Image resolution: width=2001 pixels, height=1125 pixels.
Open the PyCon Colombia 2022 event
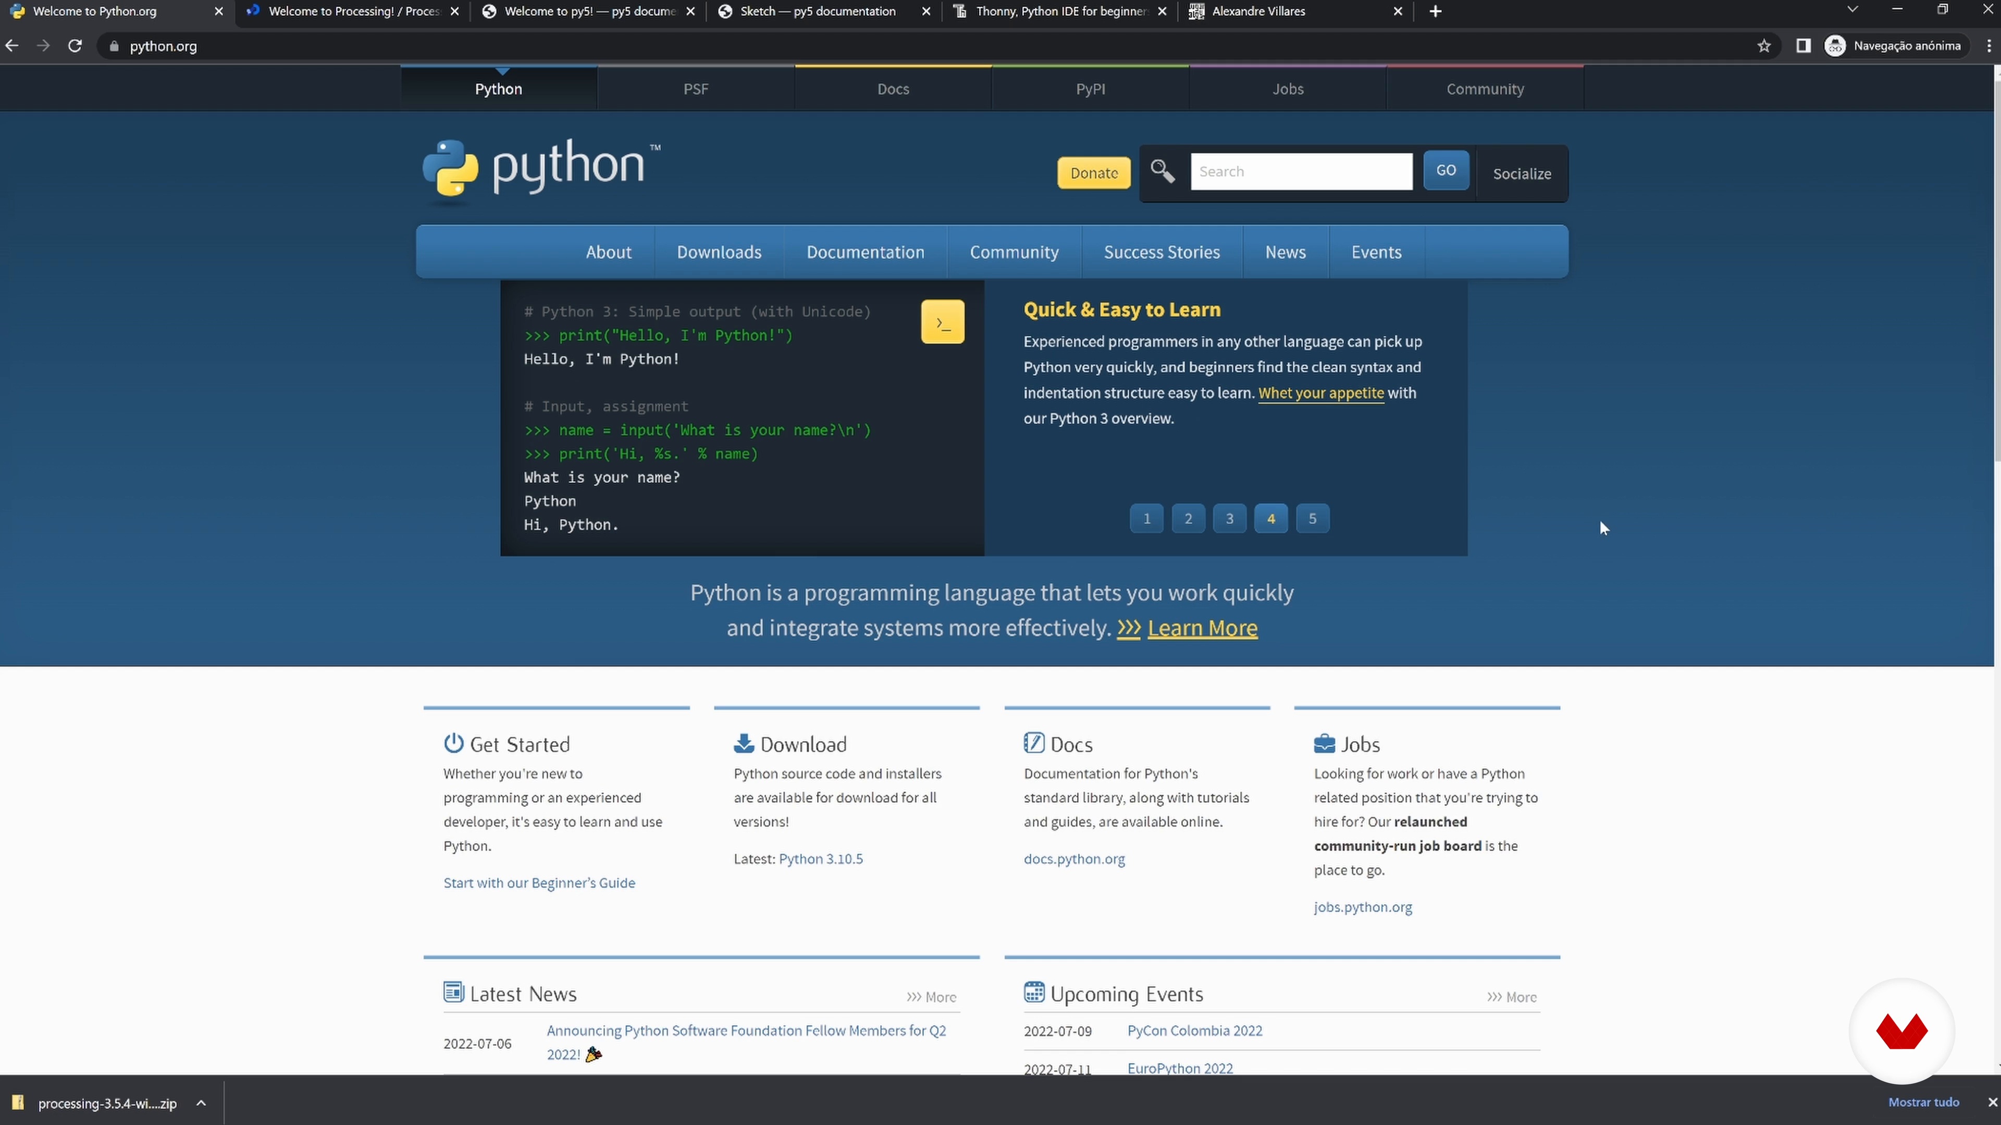click(1194, 1030)
